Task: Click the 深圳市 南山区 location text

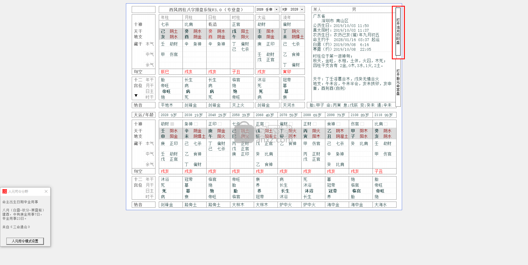Action: tap(335, 21)
